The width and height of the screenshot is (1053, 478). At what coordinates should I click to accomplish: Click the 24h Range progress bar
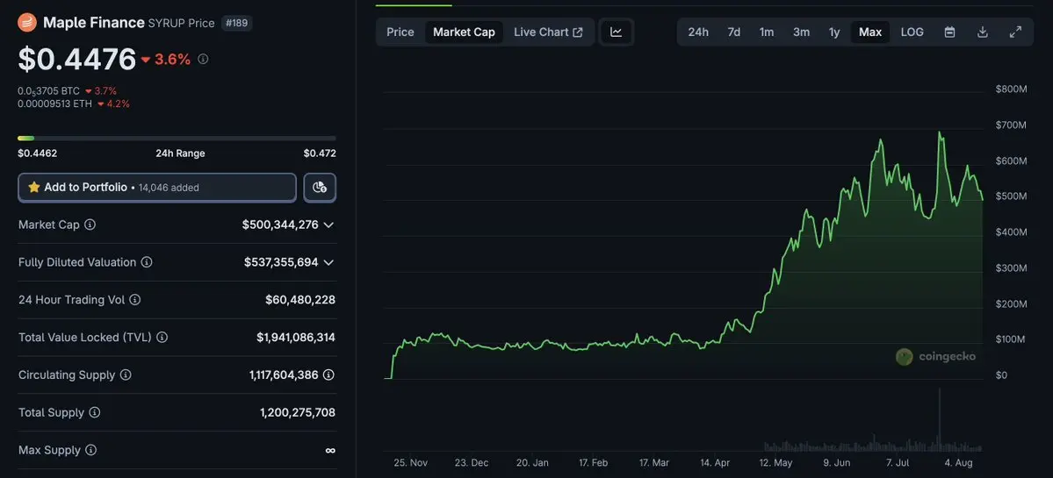(177, 138)
